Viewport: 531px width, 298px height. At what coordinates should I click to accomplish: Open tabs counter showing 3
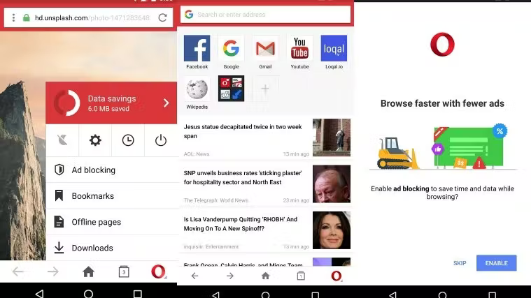pyautogui.click(x=124, y=271)
